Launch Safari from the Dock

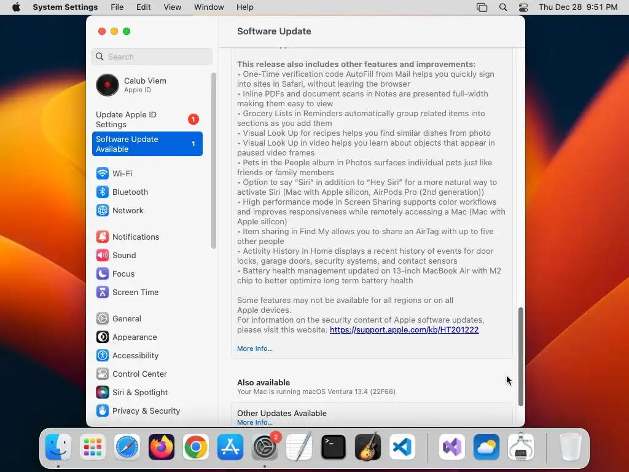point(127,447)
